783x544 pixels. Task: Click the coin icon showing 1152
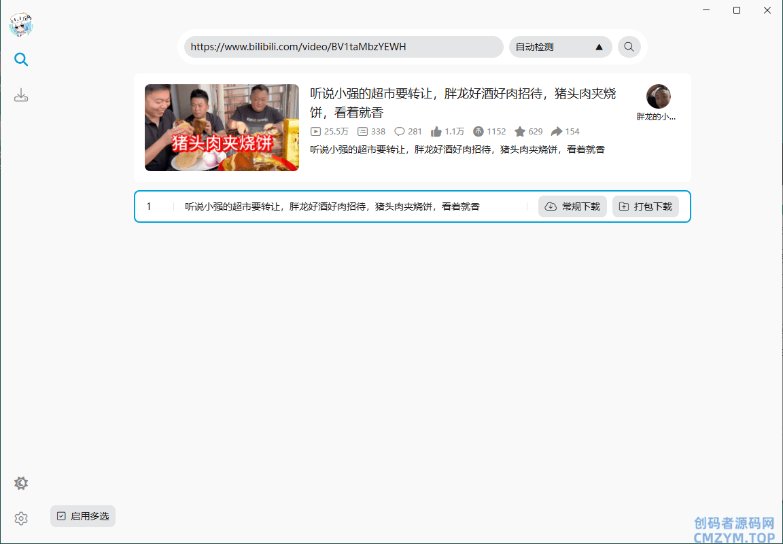pyautogui.click(x=478, y=132)
